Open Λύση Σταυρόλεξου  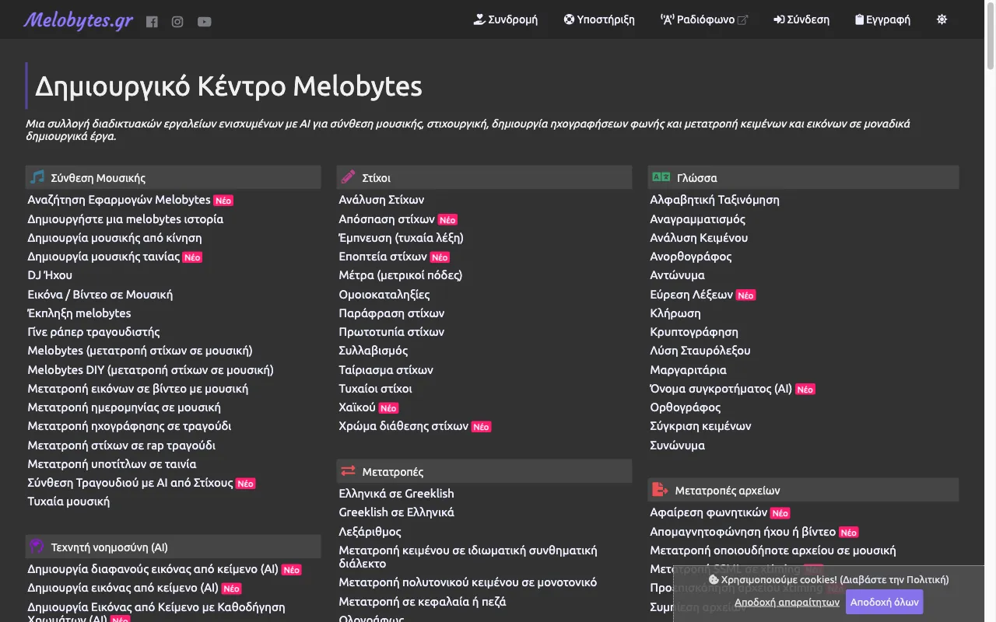coord(700,351)
